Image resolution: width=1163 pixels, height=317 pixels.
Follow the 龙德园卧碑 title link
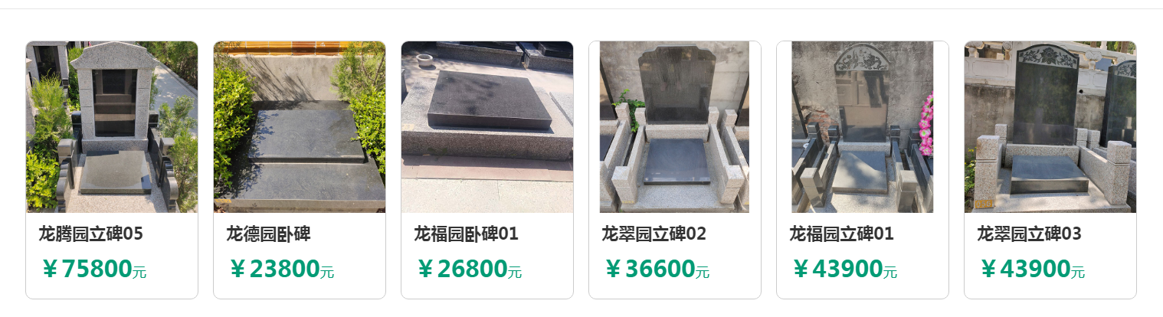point(268,234)
